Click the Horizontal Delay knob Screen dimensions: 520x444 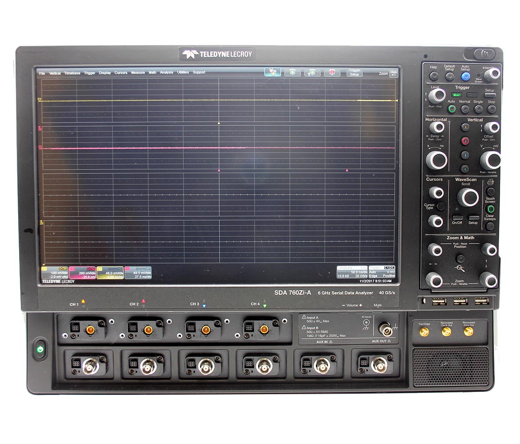click(x=437, y=128)
